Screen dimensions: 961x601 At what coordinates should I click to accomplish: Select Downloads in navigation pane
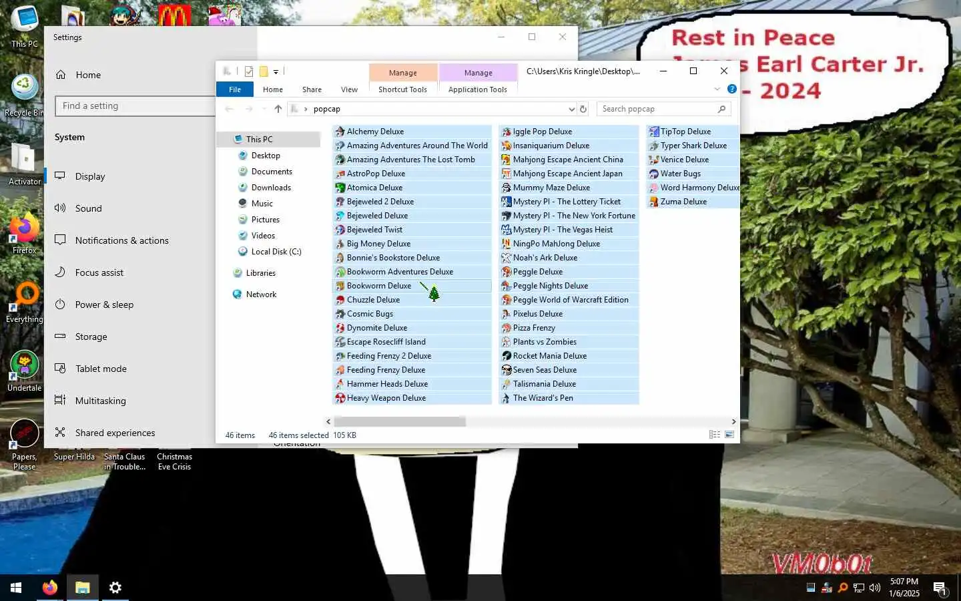click(271, 188)
